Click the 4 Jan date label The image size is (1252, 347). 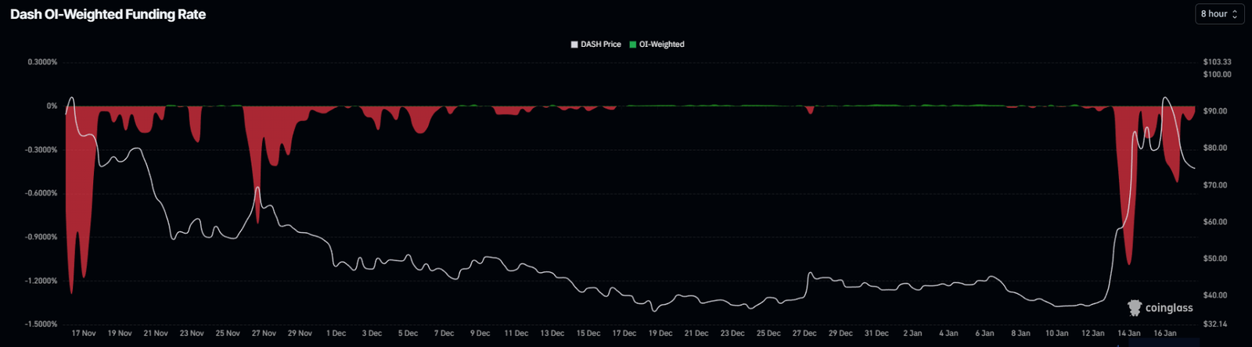[948, 333]
